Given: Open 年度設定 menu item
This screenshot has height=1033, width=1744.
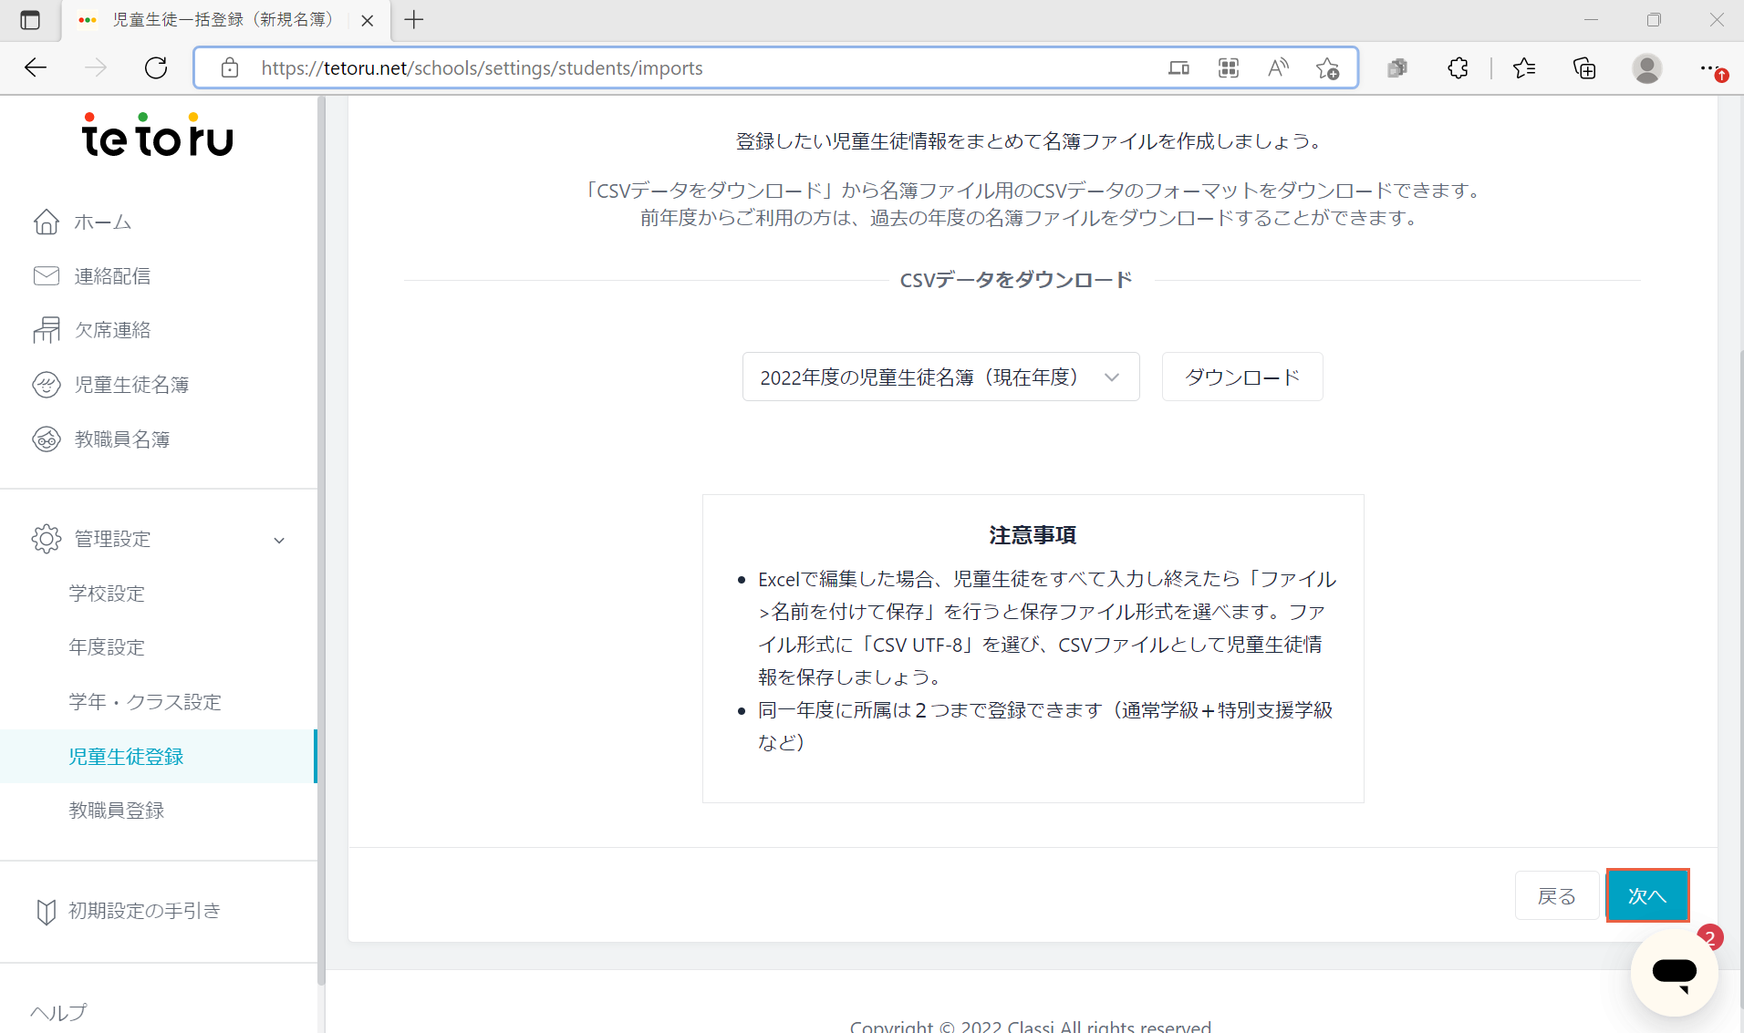Looking at the screenshot, I should (107, 647).
